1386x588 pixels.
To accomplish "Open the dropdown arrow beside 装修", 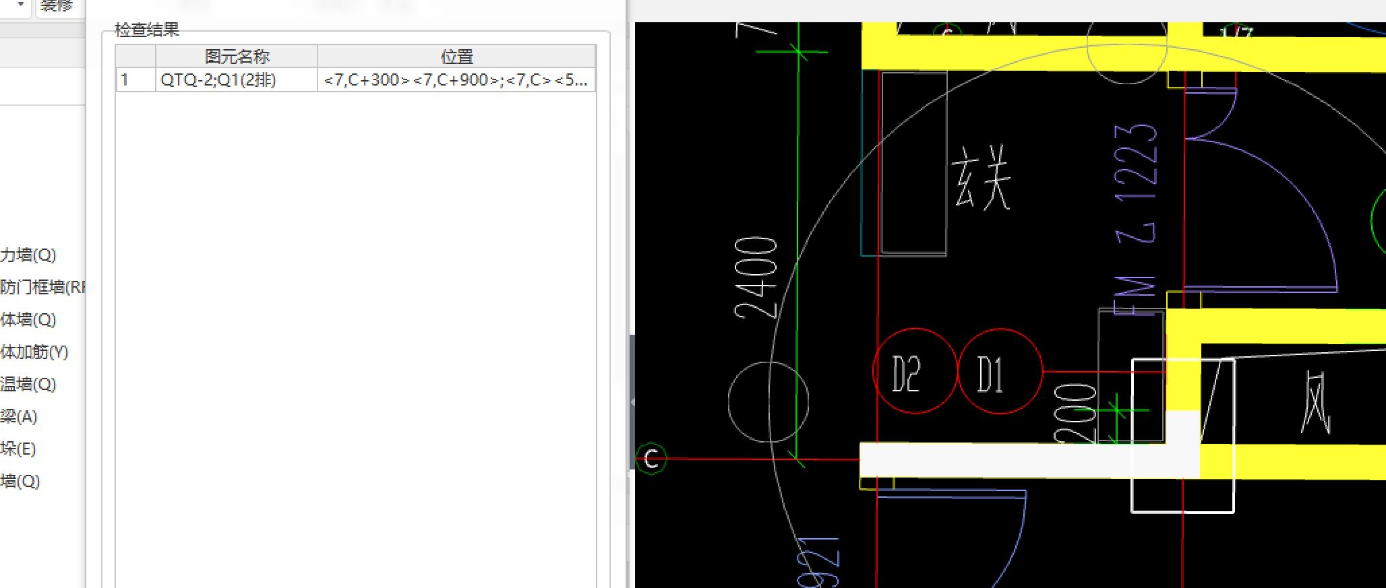I will click(x=21, y=5).
